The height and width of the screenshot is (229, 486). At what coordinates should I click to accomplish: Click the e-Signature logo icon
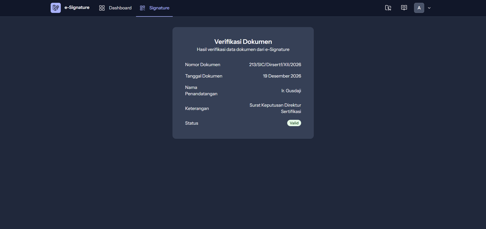pyautogui.click(x=55, y=8)
